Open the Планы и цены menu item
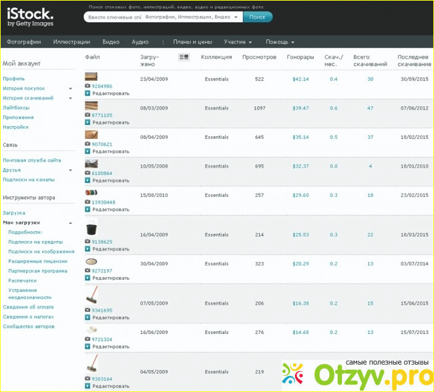 [192, 42]
